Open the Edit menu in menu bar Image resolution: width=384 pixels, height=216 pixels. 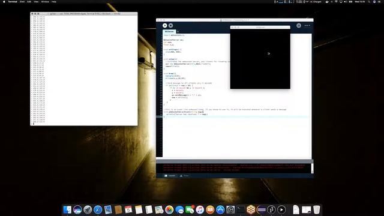[x=29, y=2]
